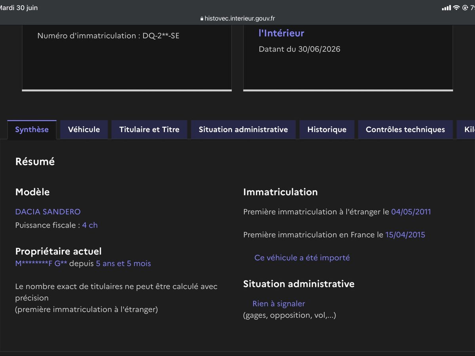
Task: Tap the histovec.interieur.gouv.fr address bar
Action: pos(237,18)
